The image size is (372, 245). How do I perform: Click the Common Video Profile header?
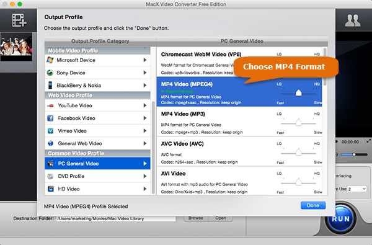pos(97,153)
